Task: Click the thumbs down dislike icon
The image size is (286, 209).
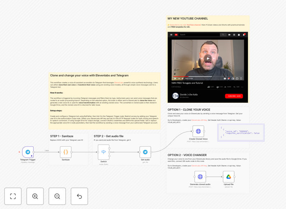Action: coord(217,87)
